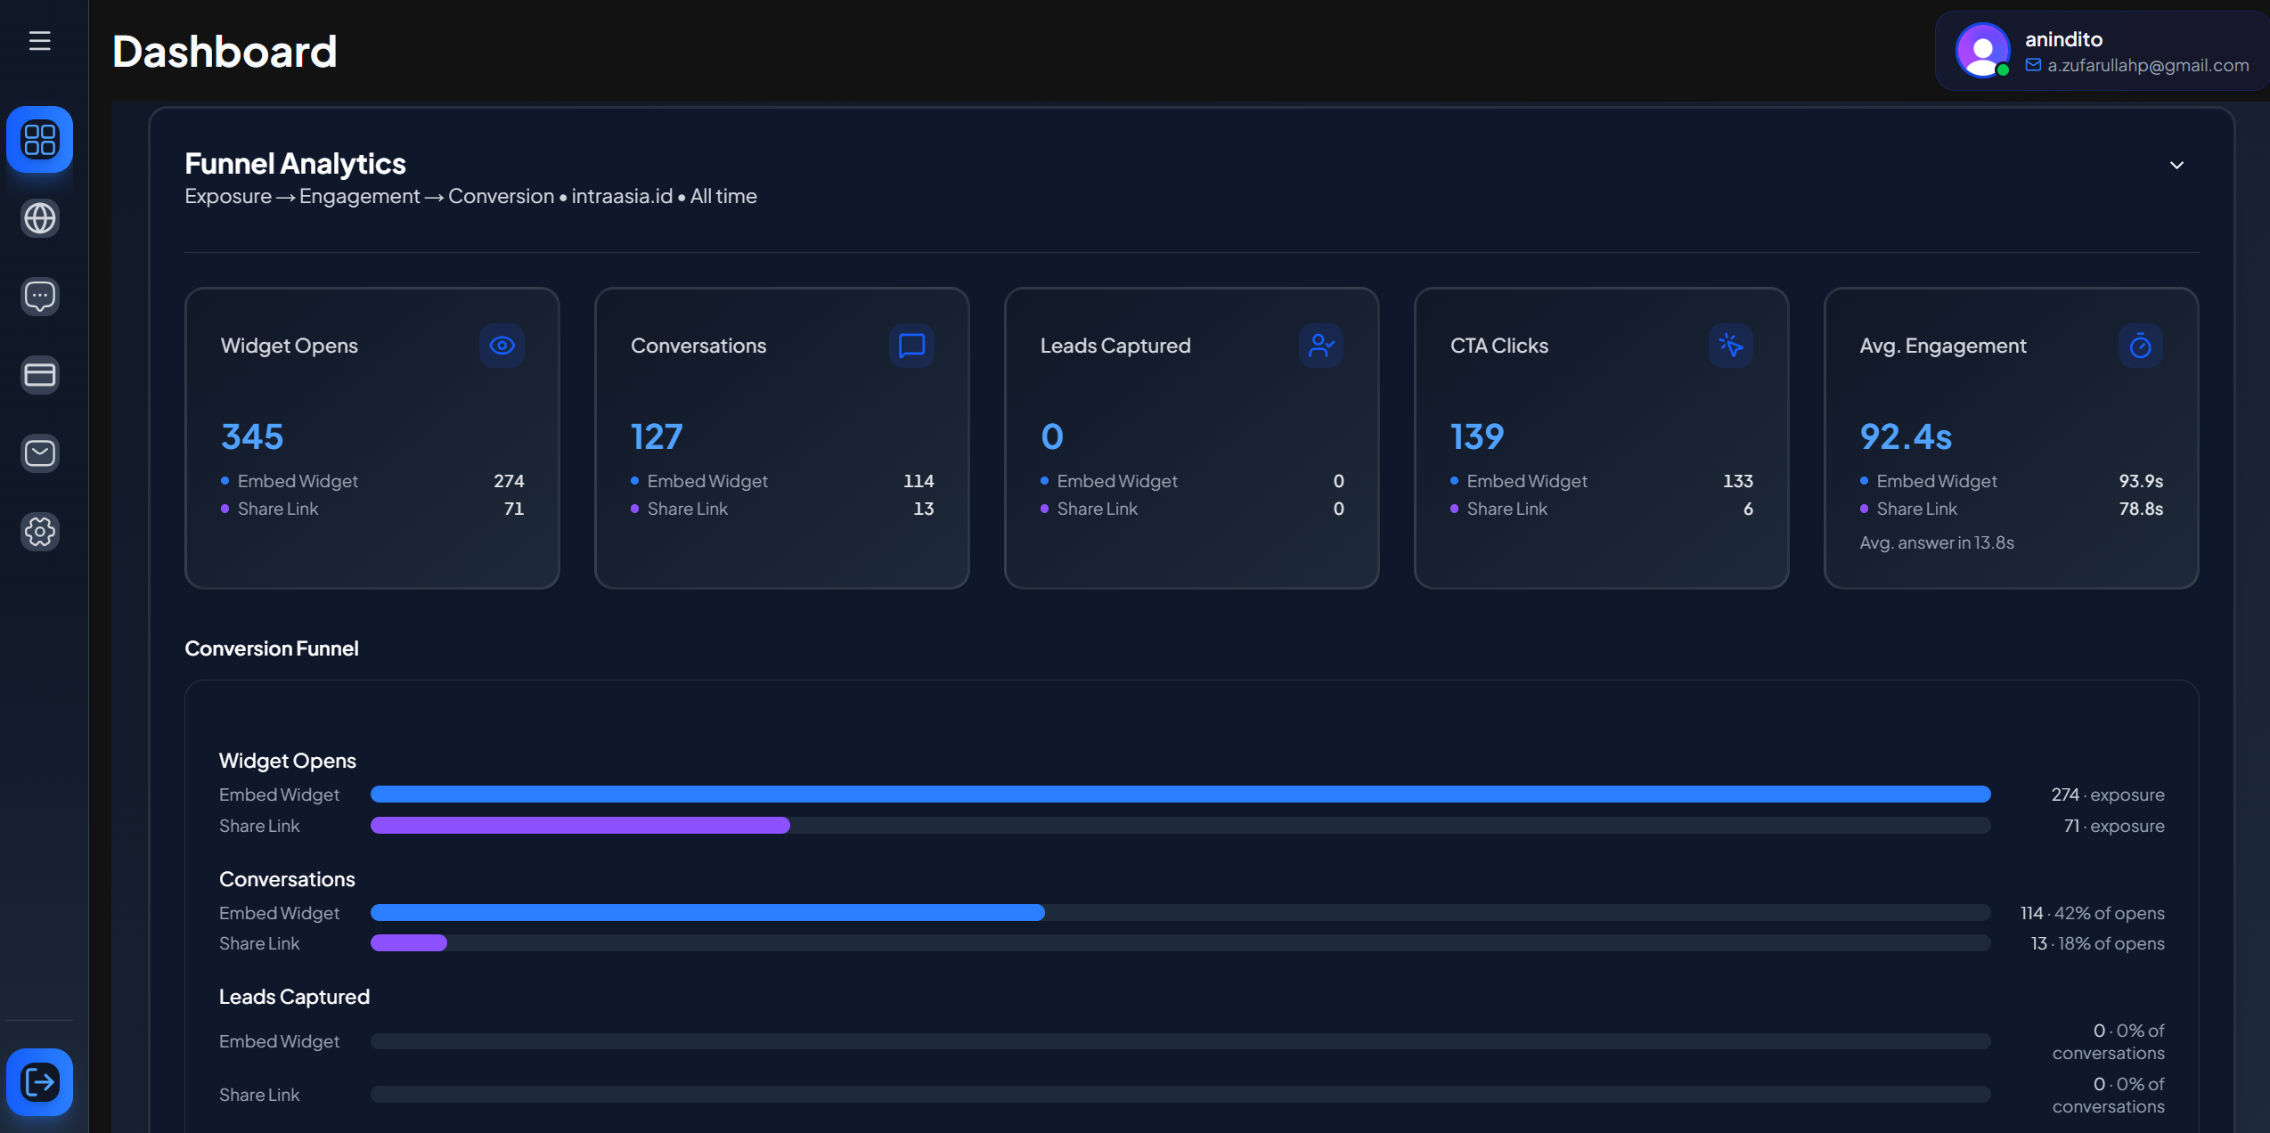Viewport: 2270px width, 1133px height.
Task: Click the Funnel Analytics heading
Action: [295, 164]
